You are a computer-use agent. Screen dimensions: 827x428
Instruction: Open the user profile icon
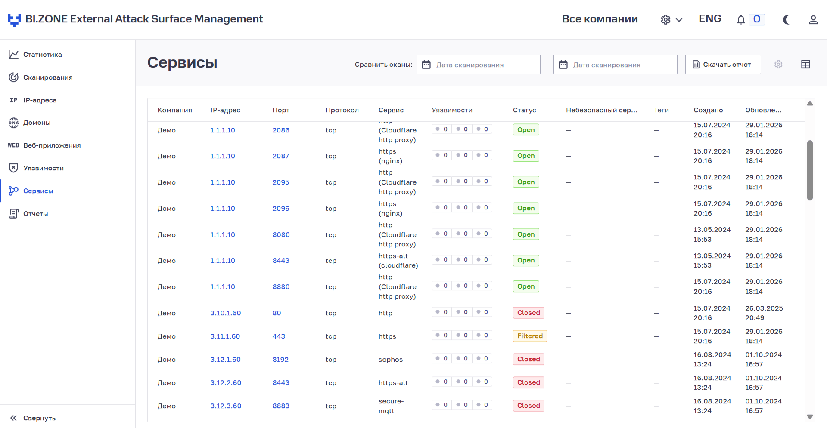point(813,20)
